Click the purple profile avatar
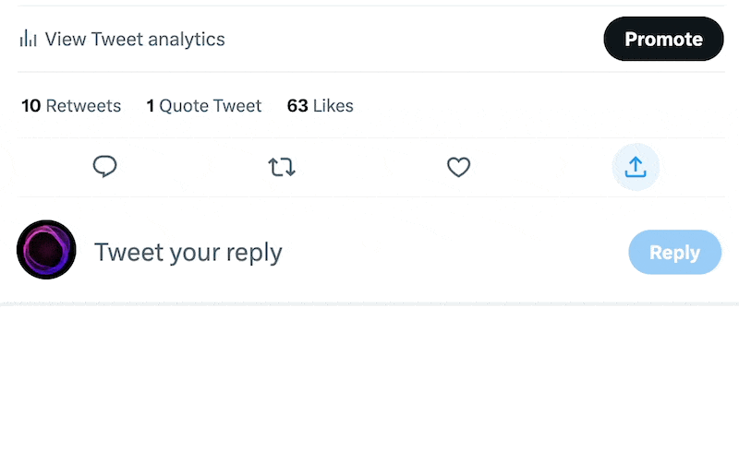The height and width of the screenshot is (474, 739). 46,250
